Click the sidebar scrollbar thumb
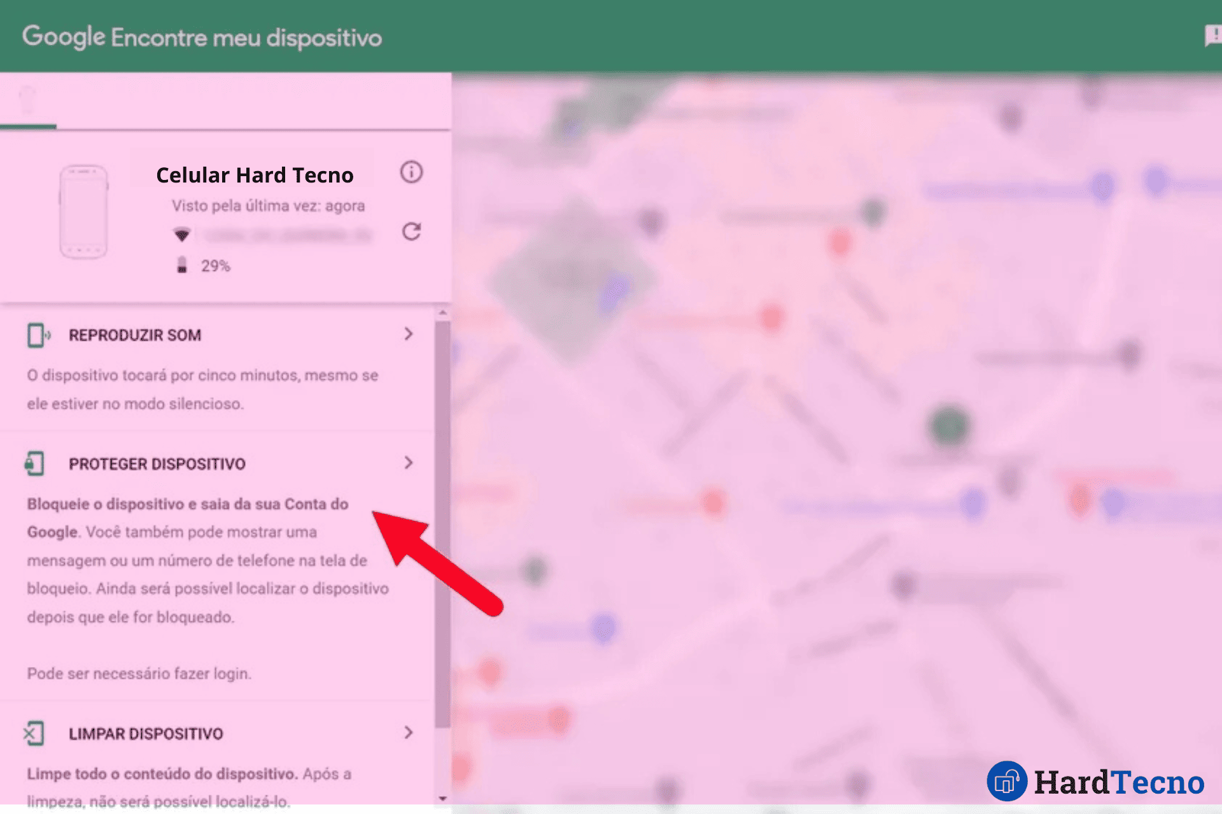The height and width of the screenshot is (814, 1222). click(443, 525)
